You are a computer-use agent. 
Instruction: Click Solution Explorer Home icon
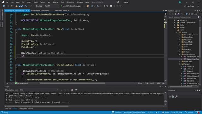[175, 14]
